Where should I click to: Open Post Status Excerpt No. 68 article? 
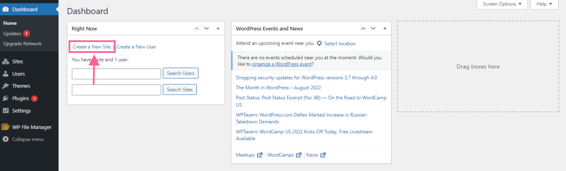point(311,101)
